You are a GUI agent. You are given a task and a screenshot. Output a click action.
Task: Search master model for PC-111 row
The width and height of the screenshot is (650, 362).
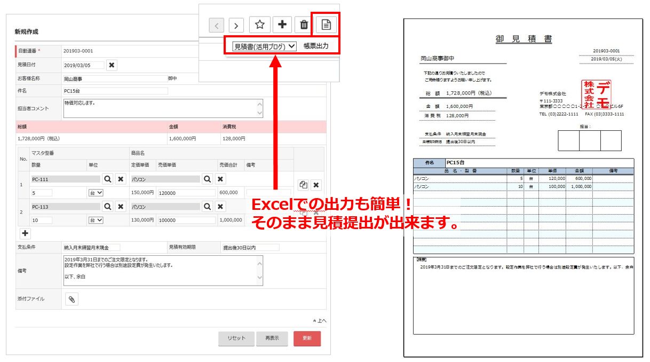pyautogui.click(x=107, y=179)
